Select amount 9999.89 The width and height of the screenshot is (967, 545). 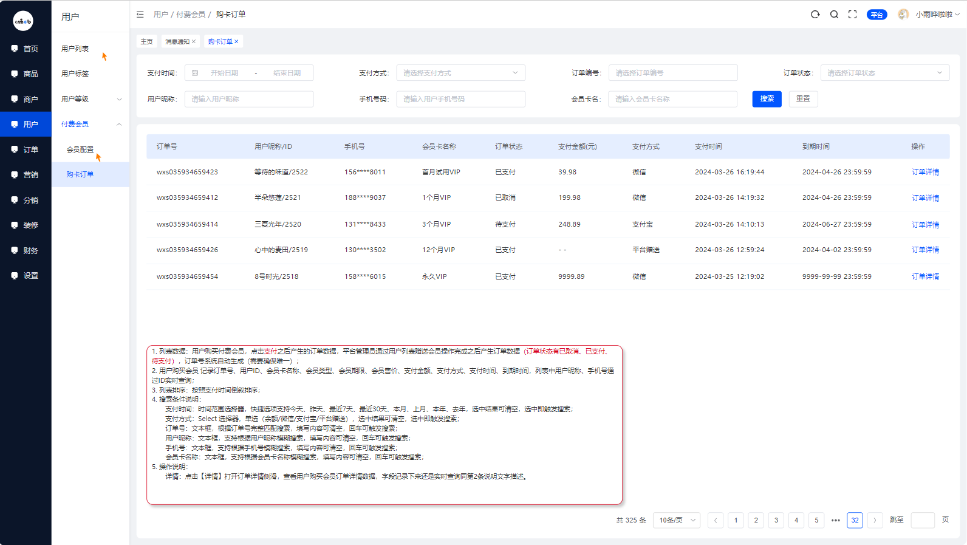click(x=572, y=276)
